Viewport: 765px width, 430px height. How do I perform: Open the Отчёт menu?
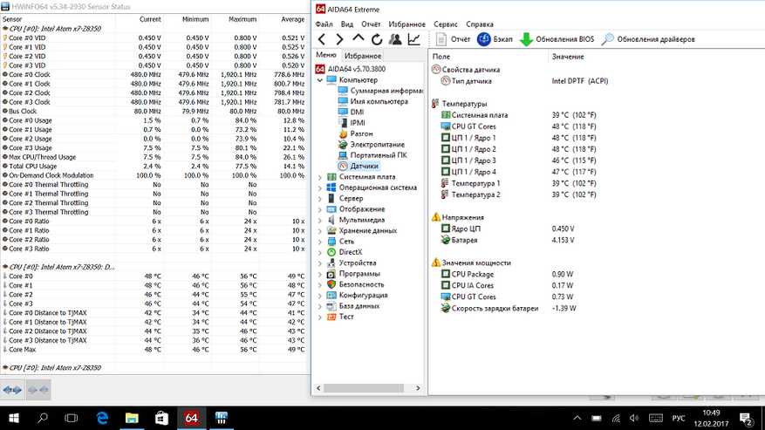pyautogui.click(x=371, y=24)
